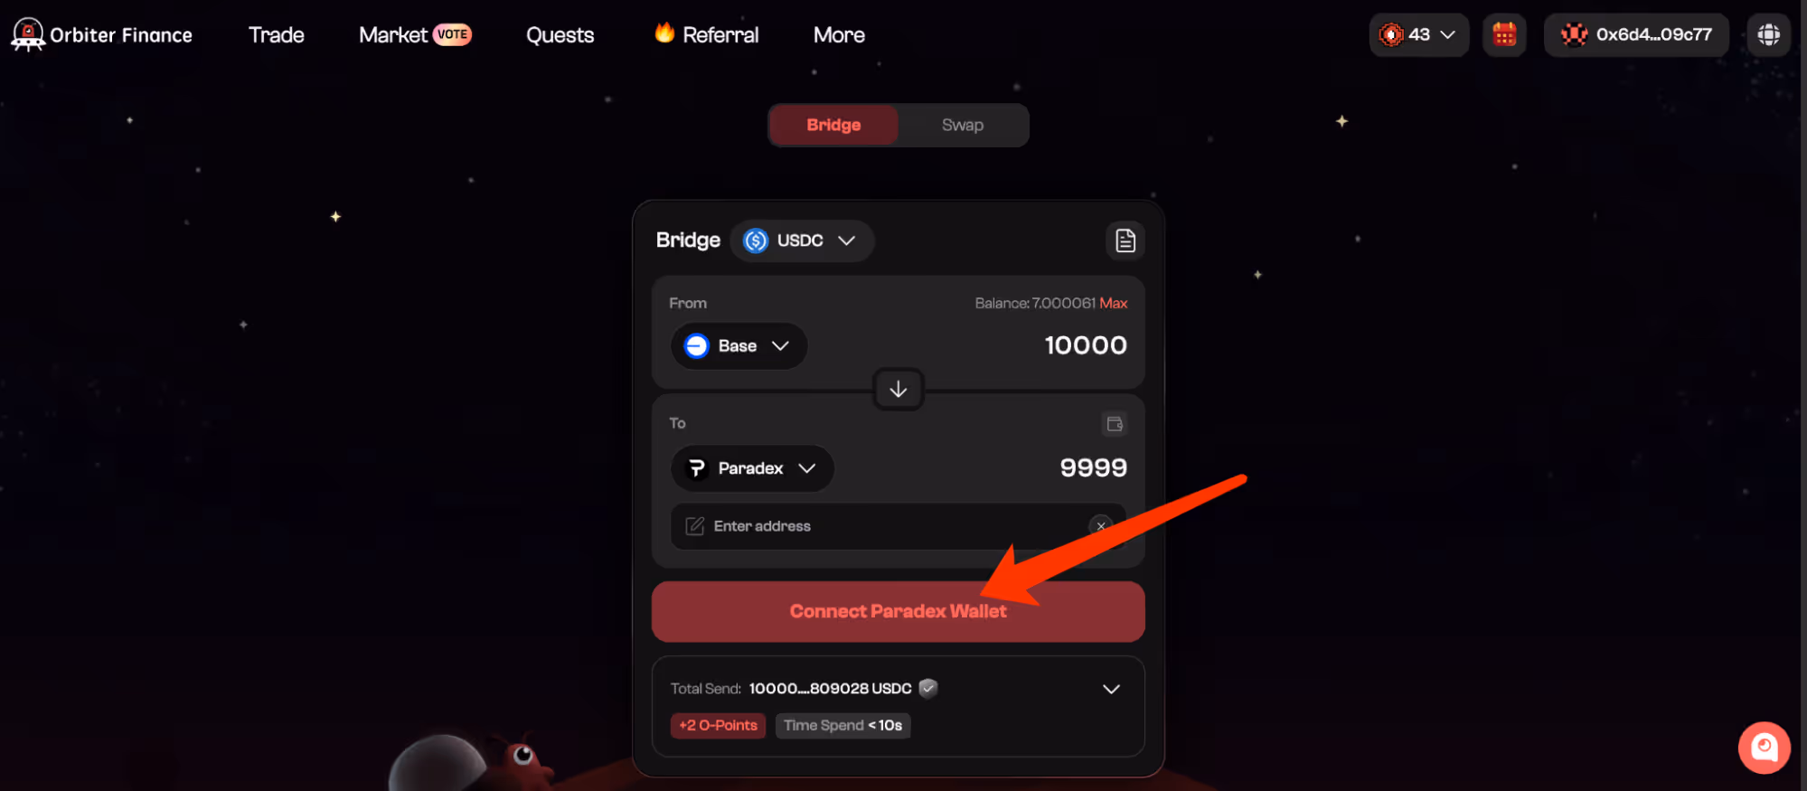Open the Trade menu
The image size is (1807, 791).
tap(277, 34)
